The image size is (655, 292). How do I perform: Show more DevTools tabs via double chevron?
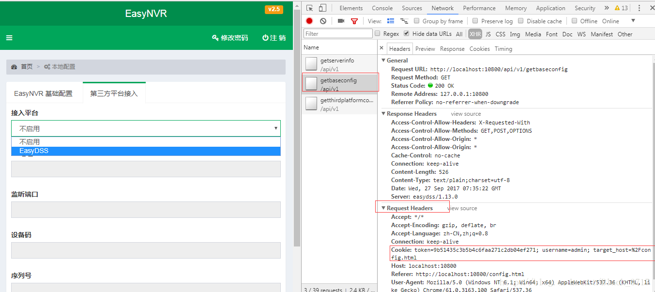607,8
